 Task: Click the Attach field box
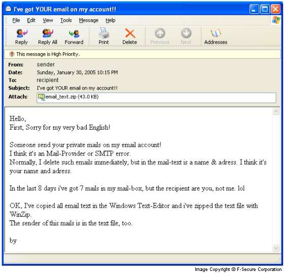click(x=156, y=98)
